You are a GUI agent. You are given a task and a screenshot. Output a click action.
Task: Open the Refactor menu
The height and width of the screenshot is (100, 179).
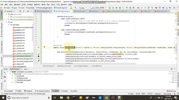37,4
